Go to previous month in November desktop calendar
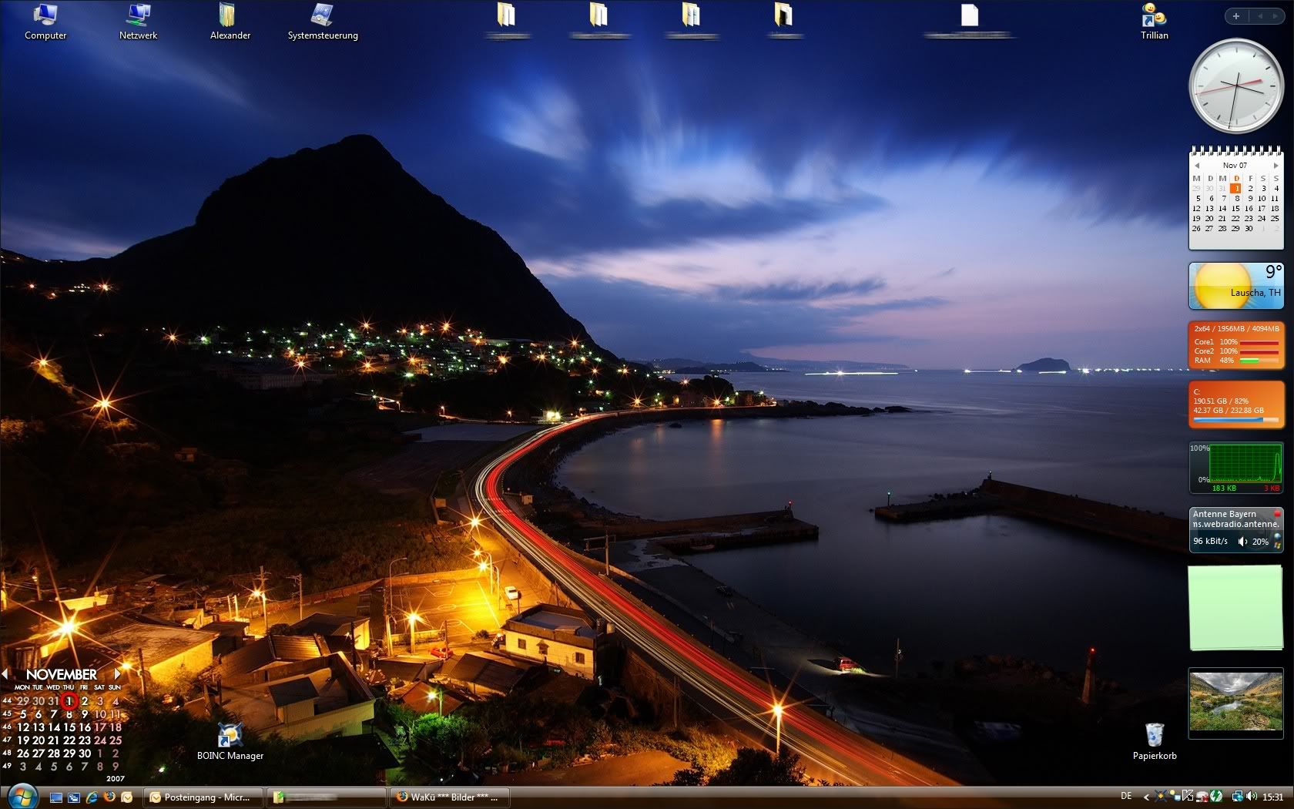1294x809 pixels. click(5, 674)
